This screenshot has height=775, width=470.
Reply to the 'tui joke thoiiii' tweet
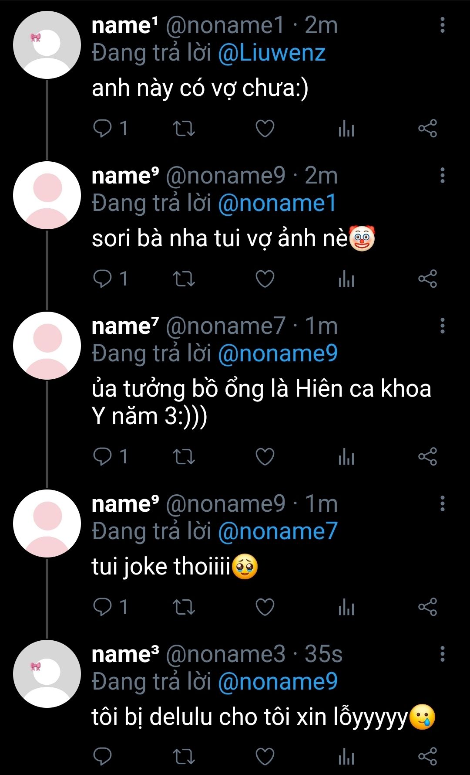[103, 607]
